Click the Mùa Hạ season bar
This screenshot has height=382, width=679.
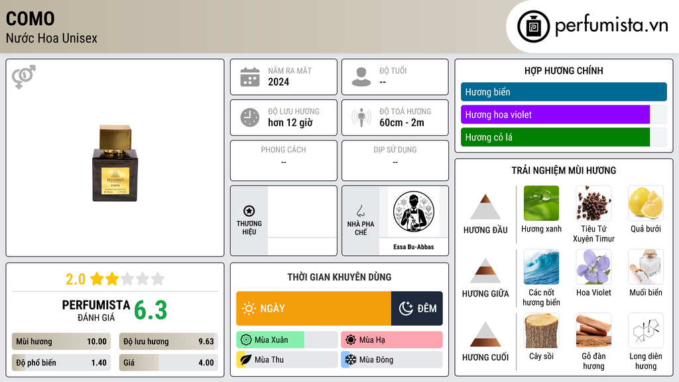[391, 340]
